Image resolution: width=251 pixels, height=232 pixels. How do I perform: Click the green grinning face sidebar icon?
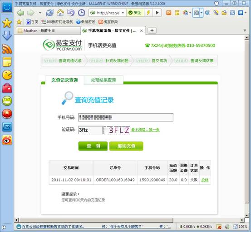point(7,101)
